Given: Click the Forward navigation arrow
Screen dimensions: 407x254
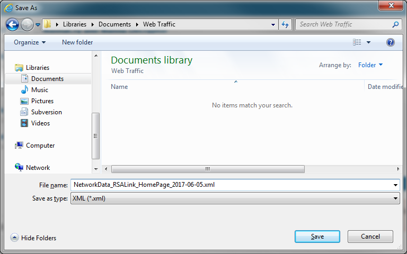Looking at the screenshot, I should tap(27, 25).
